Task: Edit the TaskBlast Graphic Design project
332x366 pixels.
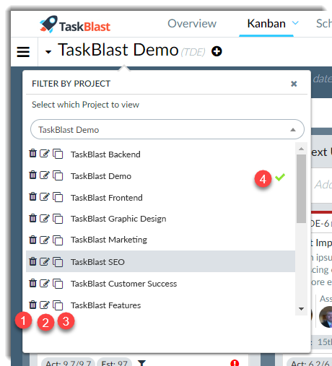Action: tap(45, 218)
